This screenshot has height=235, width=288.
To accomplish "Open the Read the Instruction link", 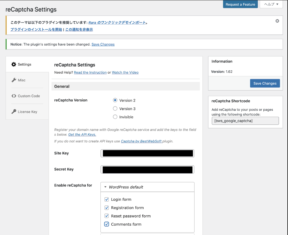I will click(x=90, y=72).
